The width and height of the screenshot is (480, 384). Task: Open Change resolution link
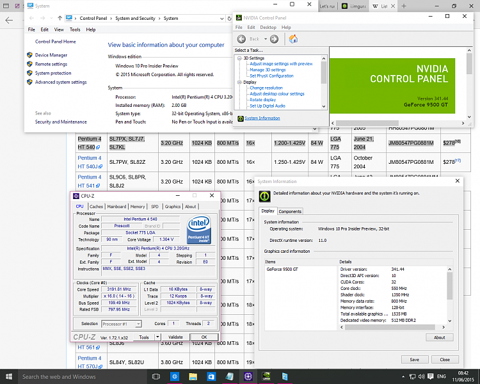[266, 88]
